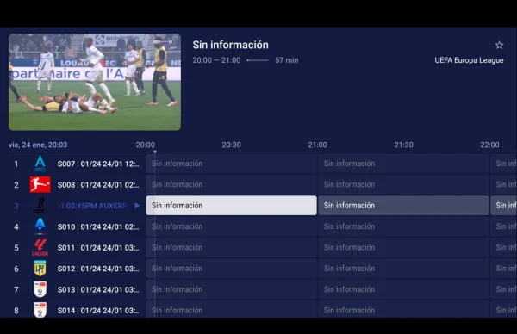Select the LPF channel 6 logo

click(x=40, y=269)
